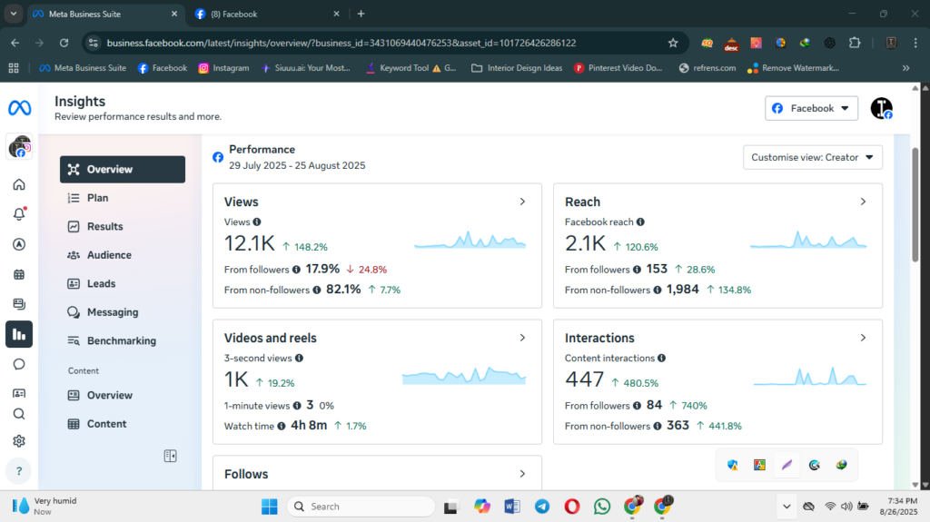The width and height of the screenshot is (930, 522).
Task: Open the search magnifier in left rail
Action: [19, 414]
